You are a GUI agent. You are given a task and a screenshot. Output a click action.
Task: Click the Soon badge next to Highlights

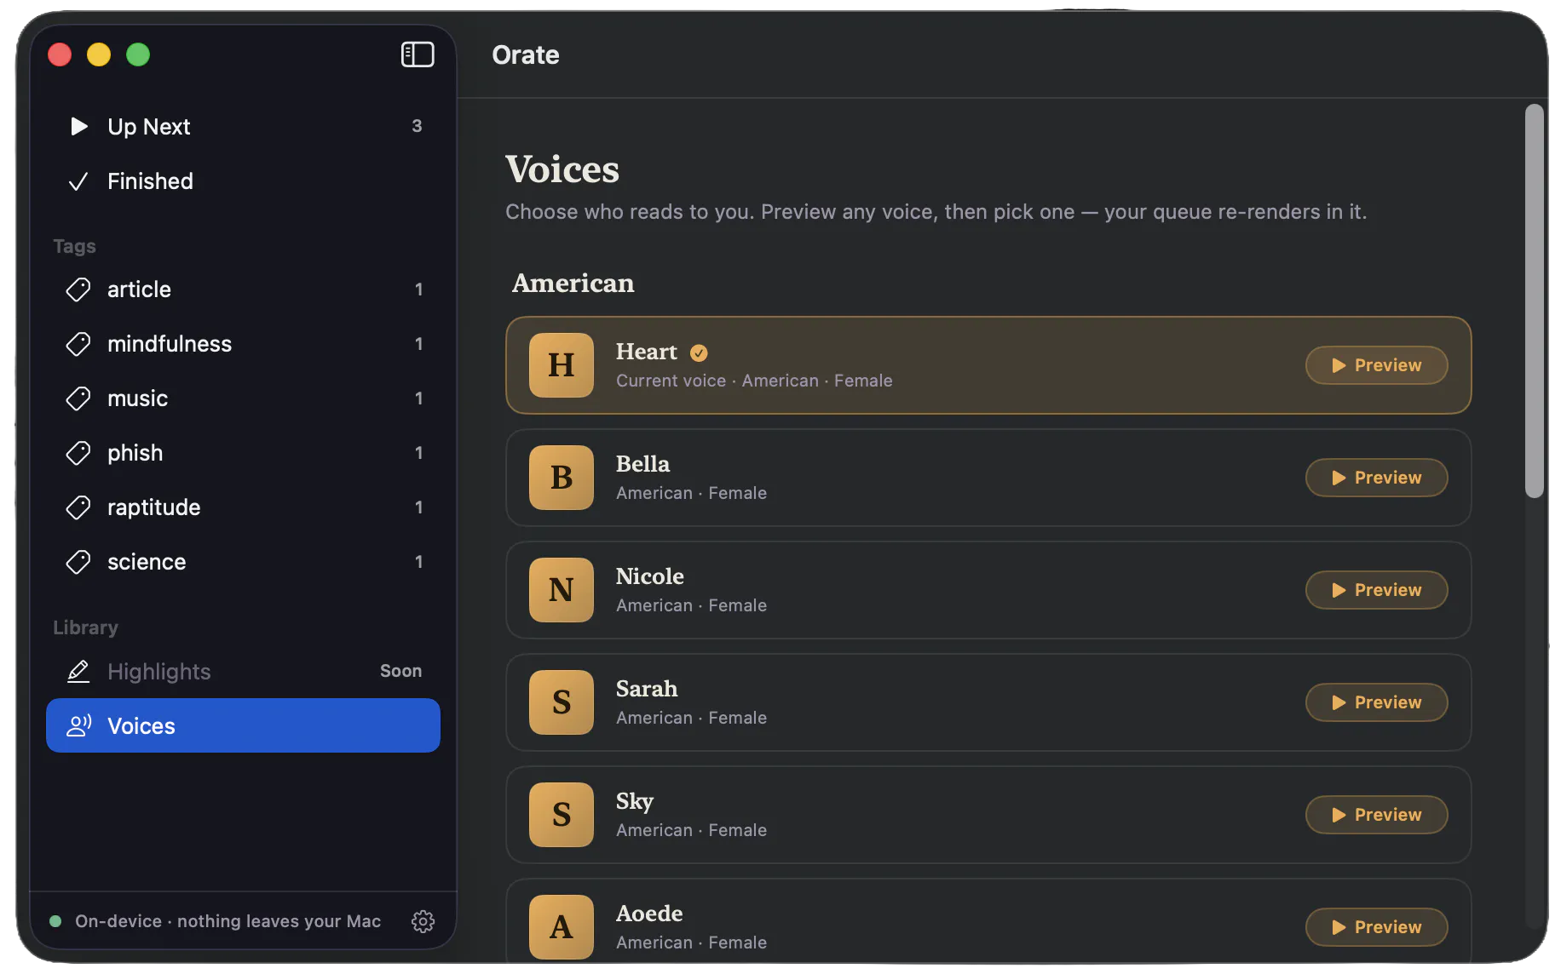400,671
